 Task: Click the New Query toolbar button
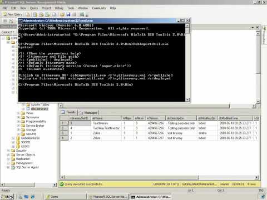(x=13, y=14)
